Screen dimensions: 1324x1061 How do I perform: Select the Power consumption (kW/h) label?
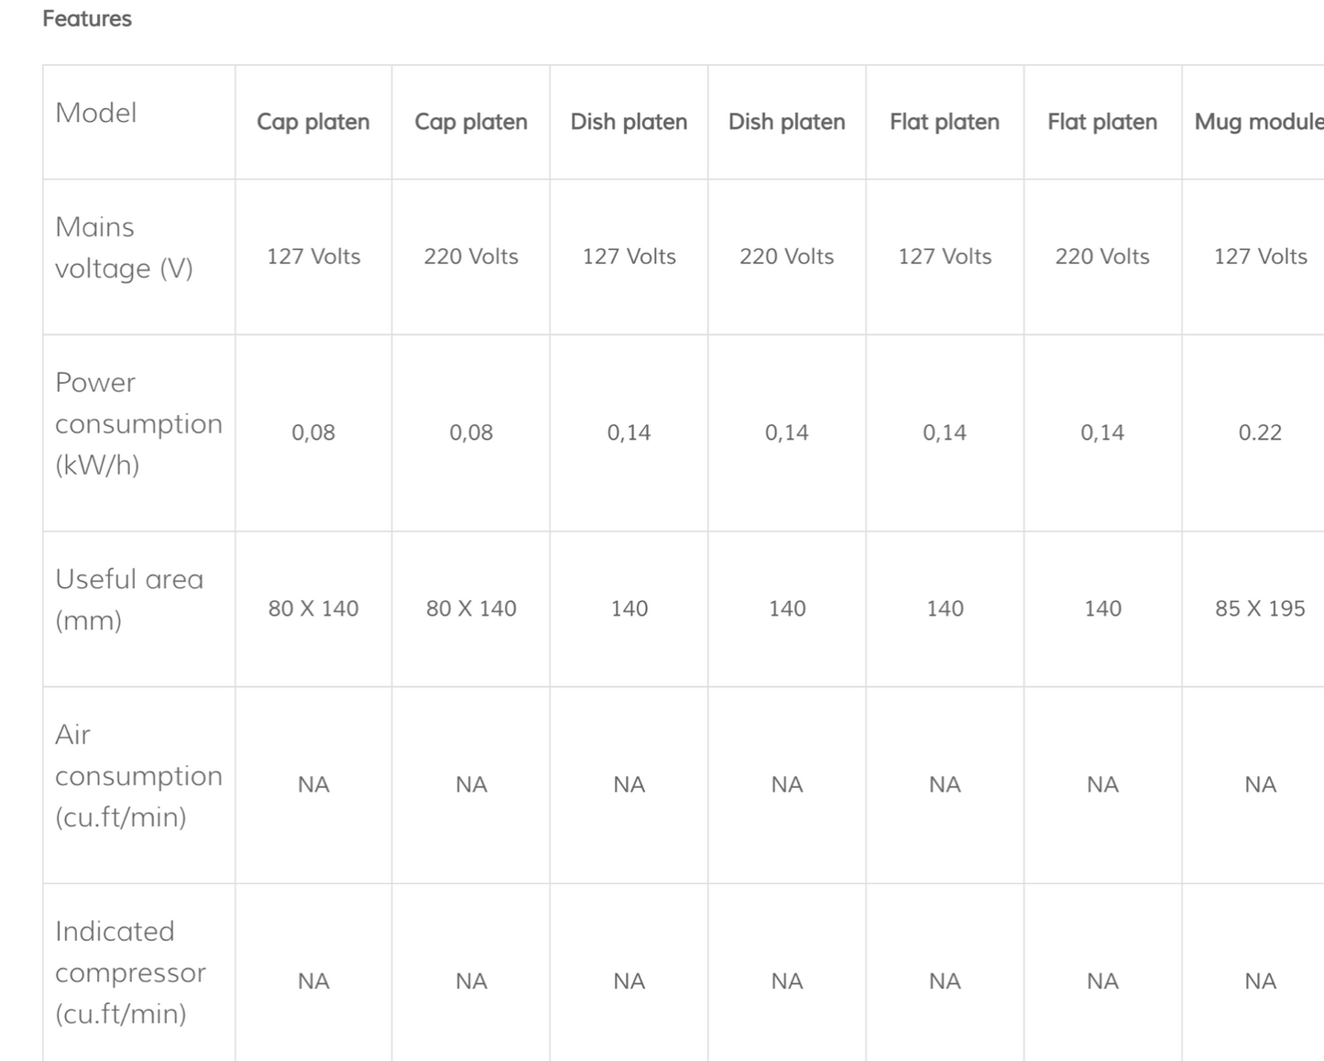click(137, 423)
